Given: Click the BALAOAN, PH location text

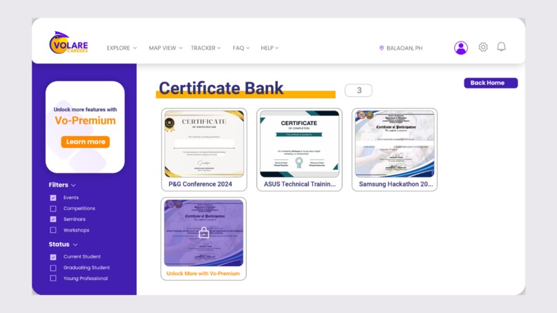Looking at the screenshot, I should (x=404, y=48).
